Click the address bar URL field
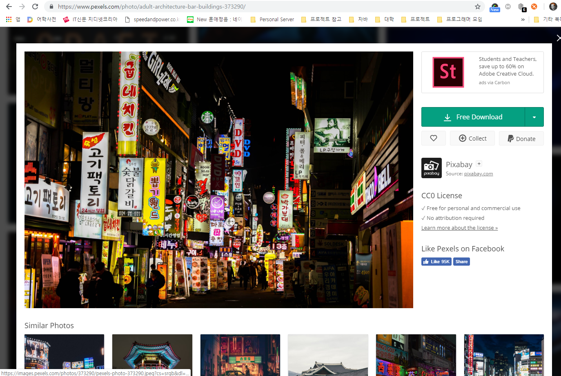The height and width of the screenshot is (376, 561). [261, 7]
